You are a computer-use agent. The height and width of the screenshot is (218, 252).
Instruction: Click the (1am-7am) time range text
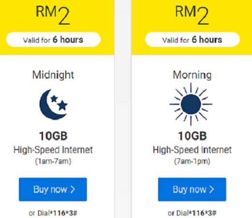click(53, 161)
